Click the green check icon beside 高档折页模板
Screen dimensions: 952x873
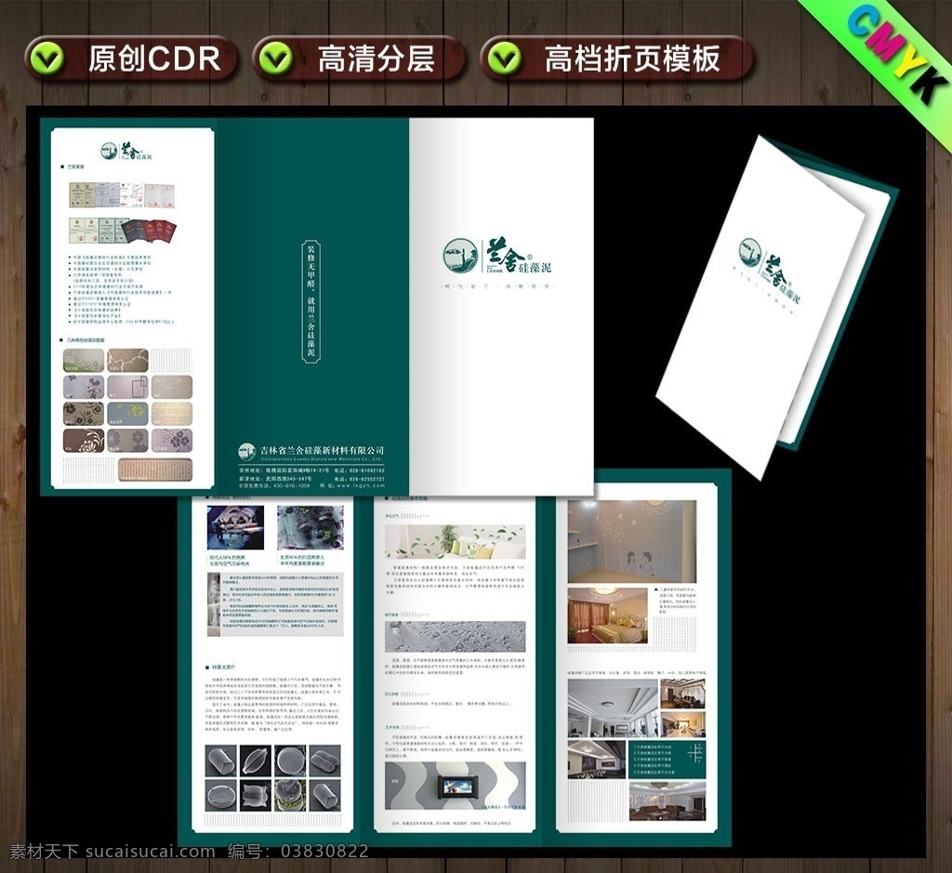505,59
